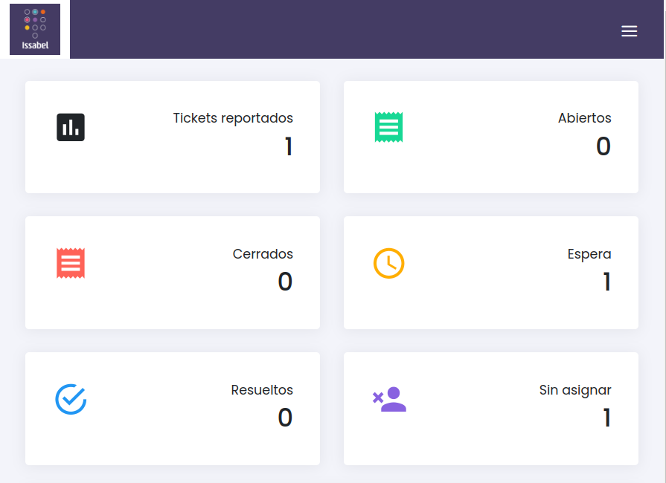666x483 pixels.
Task: Select the "Resueltos" label
Action: [x=262, y=390]
